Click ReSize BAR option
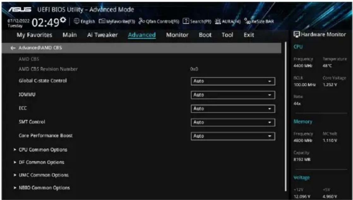Image resolution: width=353 pixels, height=200 pixels. [259, 21]
